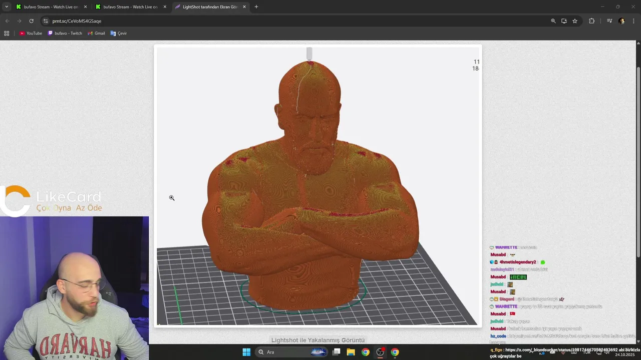Select the LightShot tarafından Ekran tab
This screenshot has height=360, width=641.
210,7
